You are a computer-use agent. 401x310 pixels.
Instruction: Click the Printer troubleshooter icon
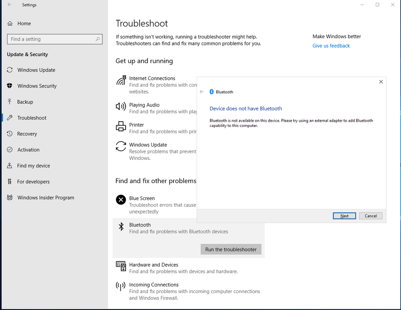121,126
